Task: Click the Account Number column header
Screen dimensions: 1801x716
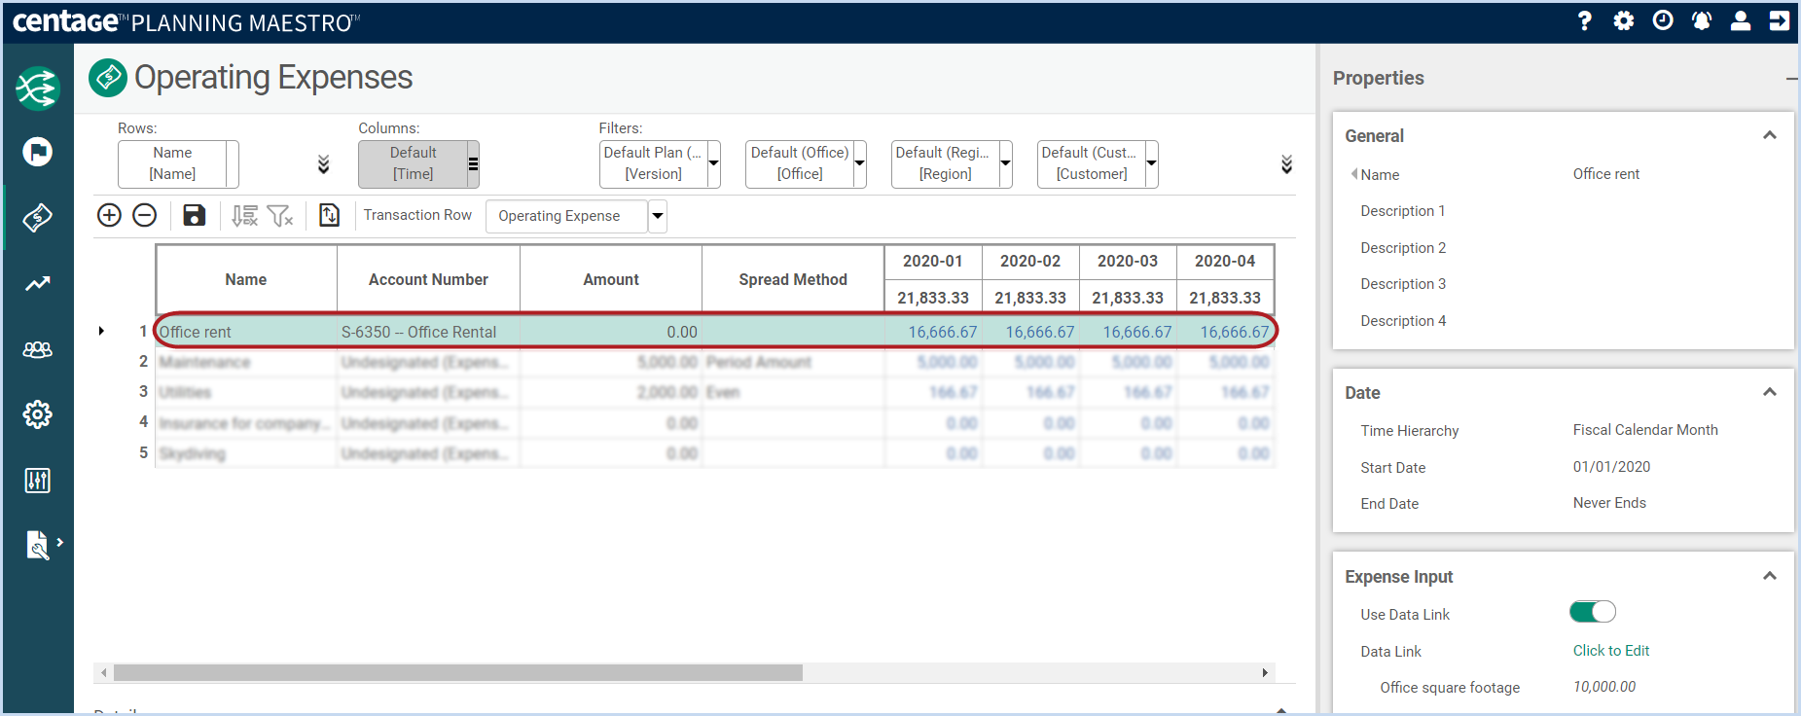Action: coord(428,279)
